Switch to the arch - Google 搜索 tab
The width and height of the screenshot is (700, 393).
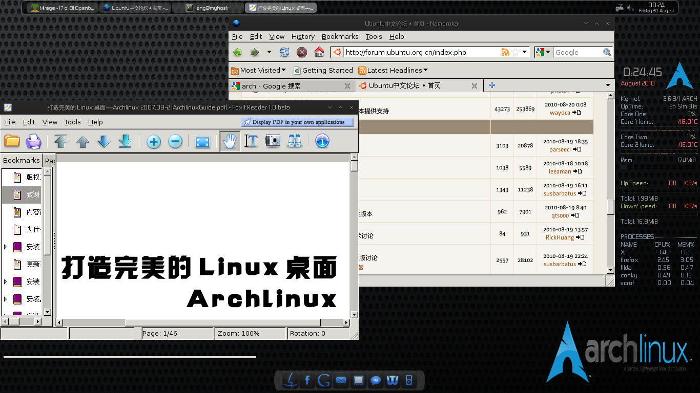click(292, 86)
